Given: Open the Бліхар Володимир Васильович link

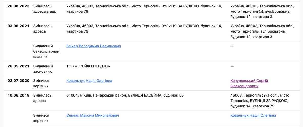Looking at the screenshot, I should (x=94, y=46).
